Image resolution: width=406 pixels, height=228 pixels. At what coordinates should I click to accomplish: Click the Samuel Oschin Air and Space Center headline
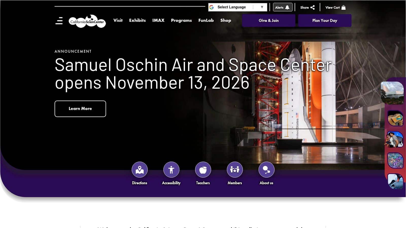pos(193,74)
